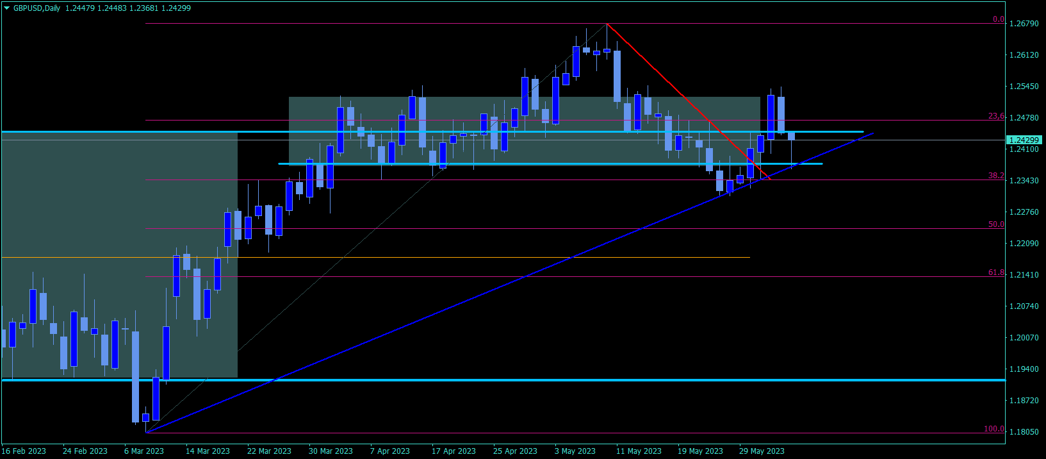Click the 1.26790 price axis label
Screen dimensions: 1046x459
point(1024,24)
